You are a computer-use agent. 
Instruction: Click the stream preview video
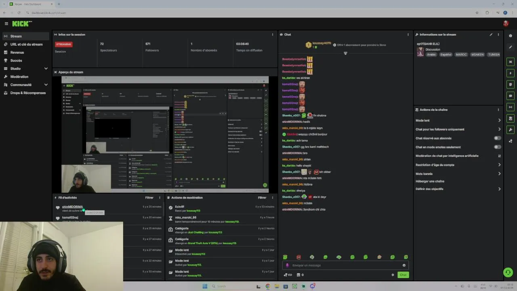(x=165, y=134)
